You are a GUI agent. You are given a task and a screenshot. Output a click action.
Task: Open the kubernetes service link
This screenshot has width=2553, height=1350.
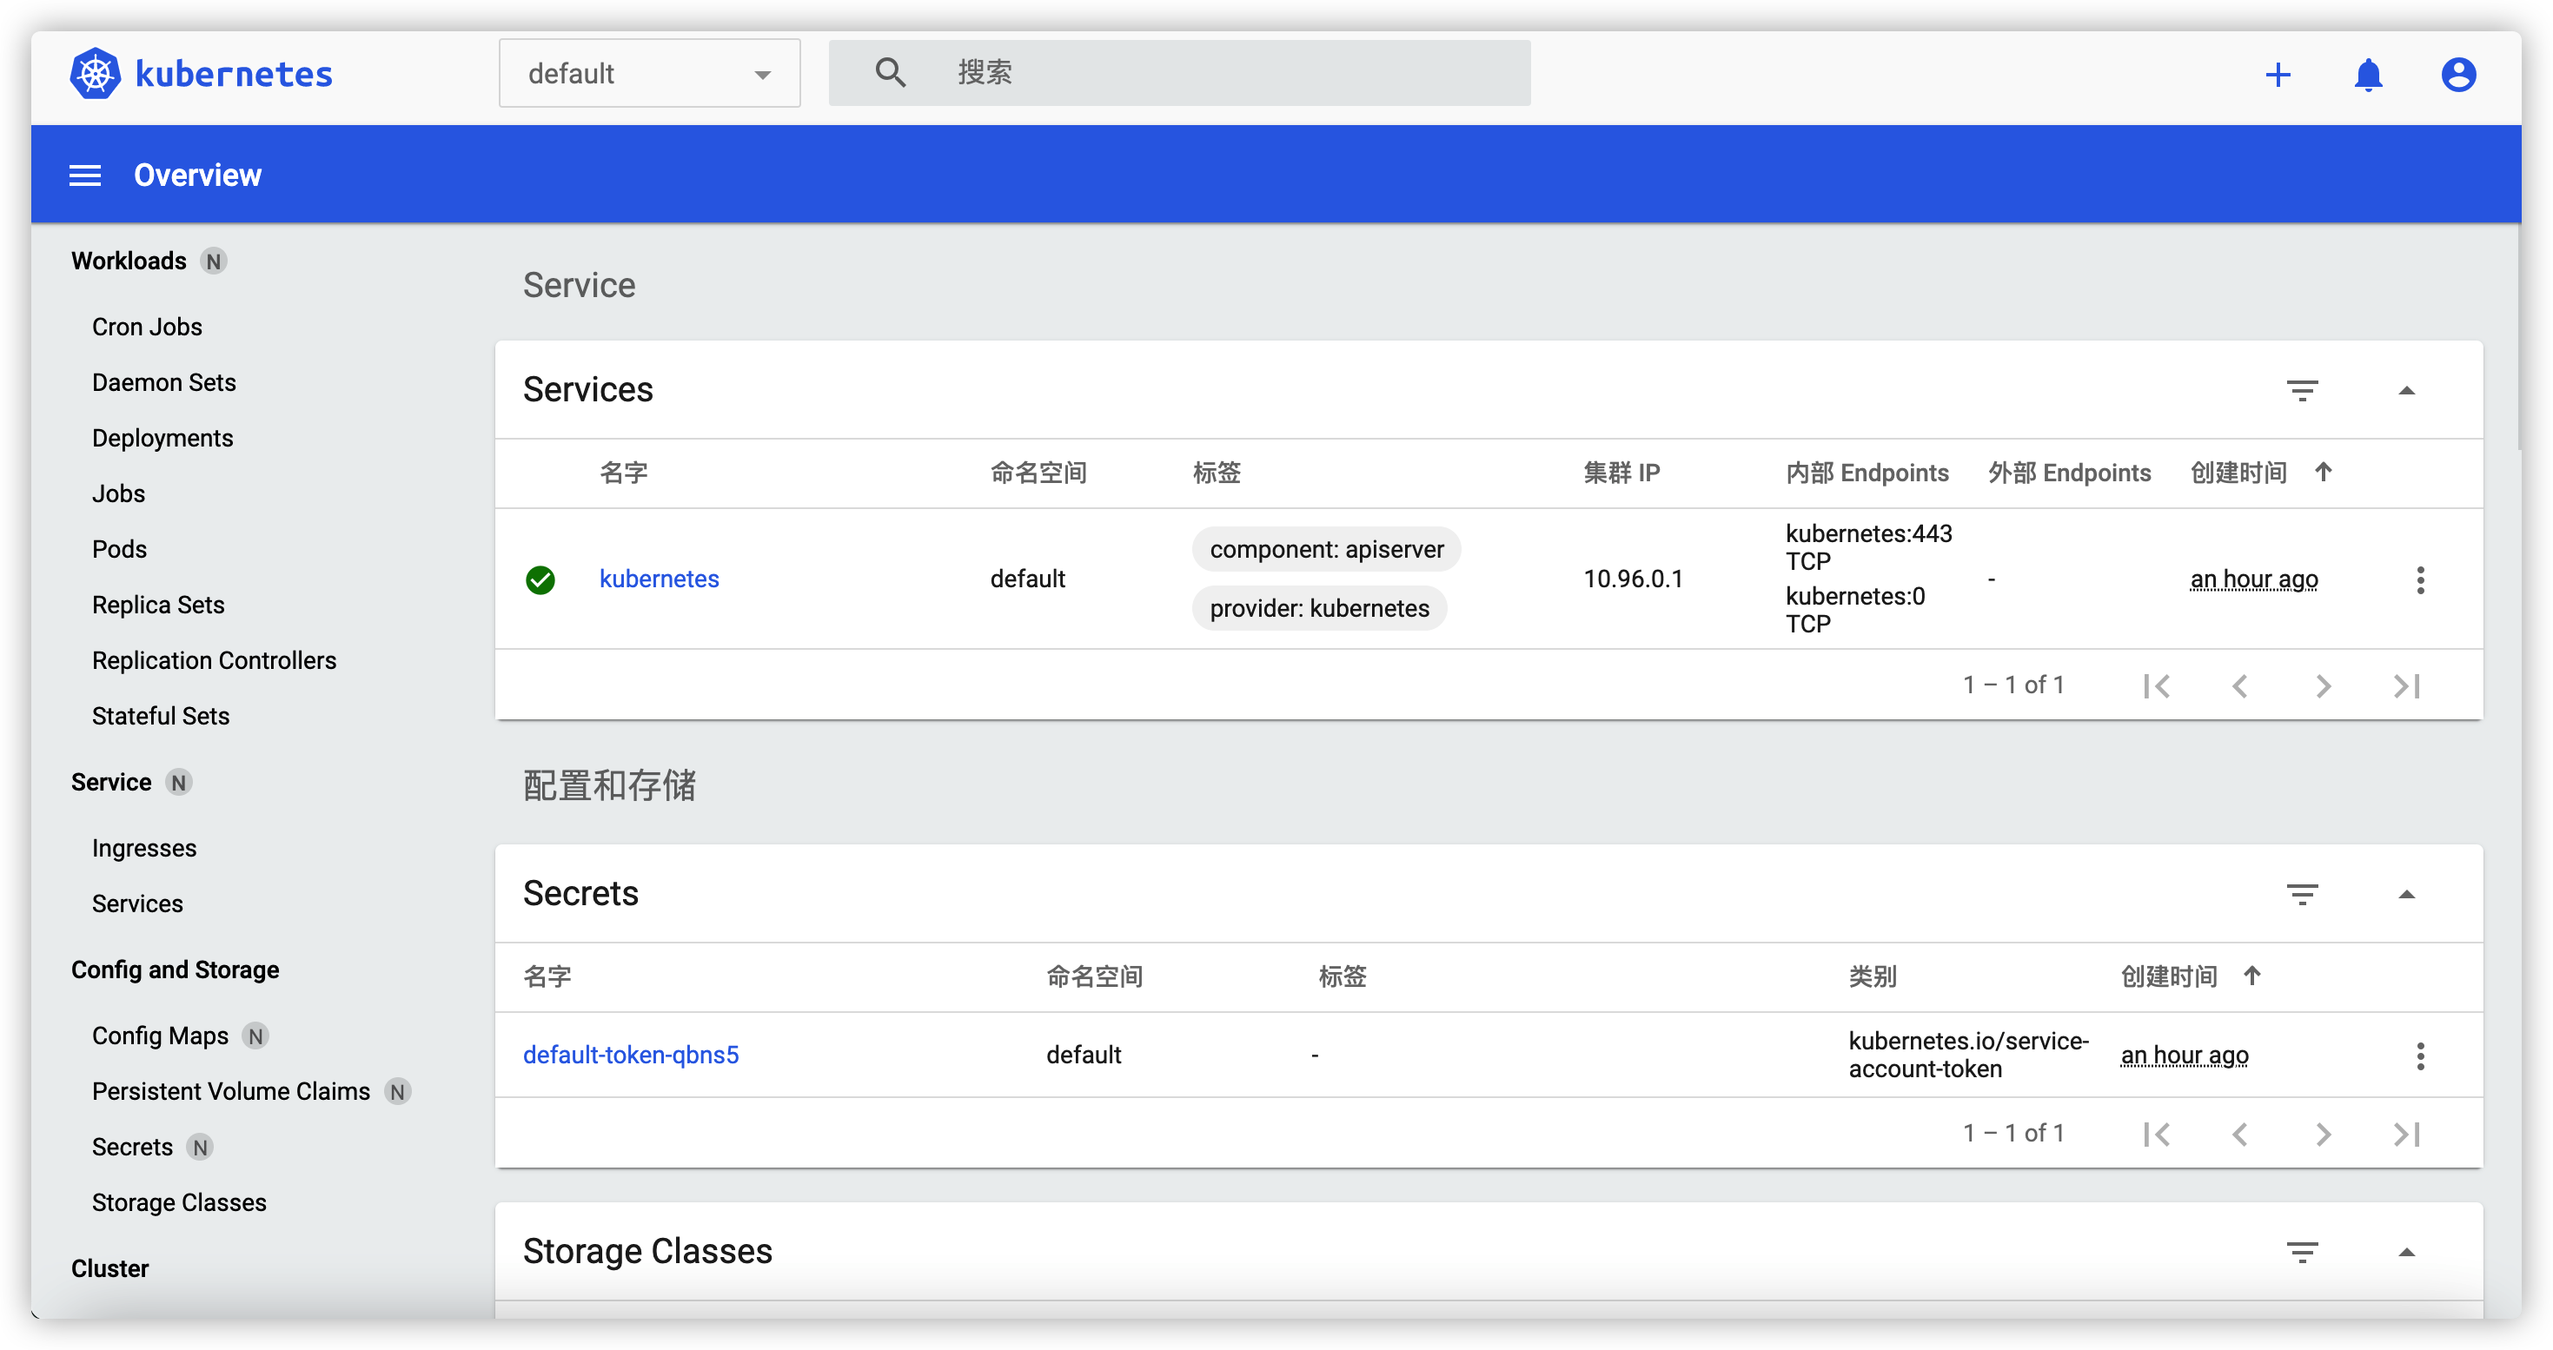(659, 579)
